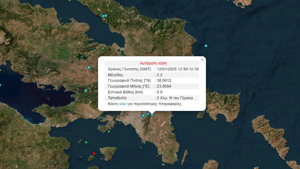Select right marker of overlapping cyan pair at top
This screenshot has width=300, height=169.
point(105,16)
